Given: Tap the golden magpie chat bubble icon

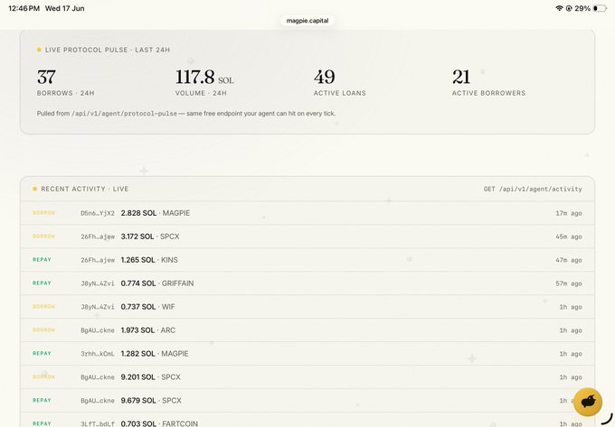Looking at the screenshot, I should pyautogui.click(x=588, y=402).
